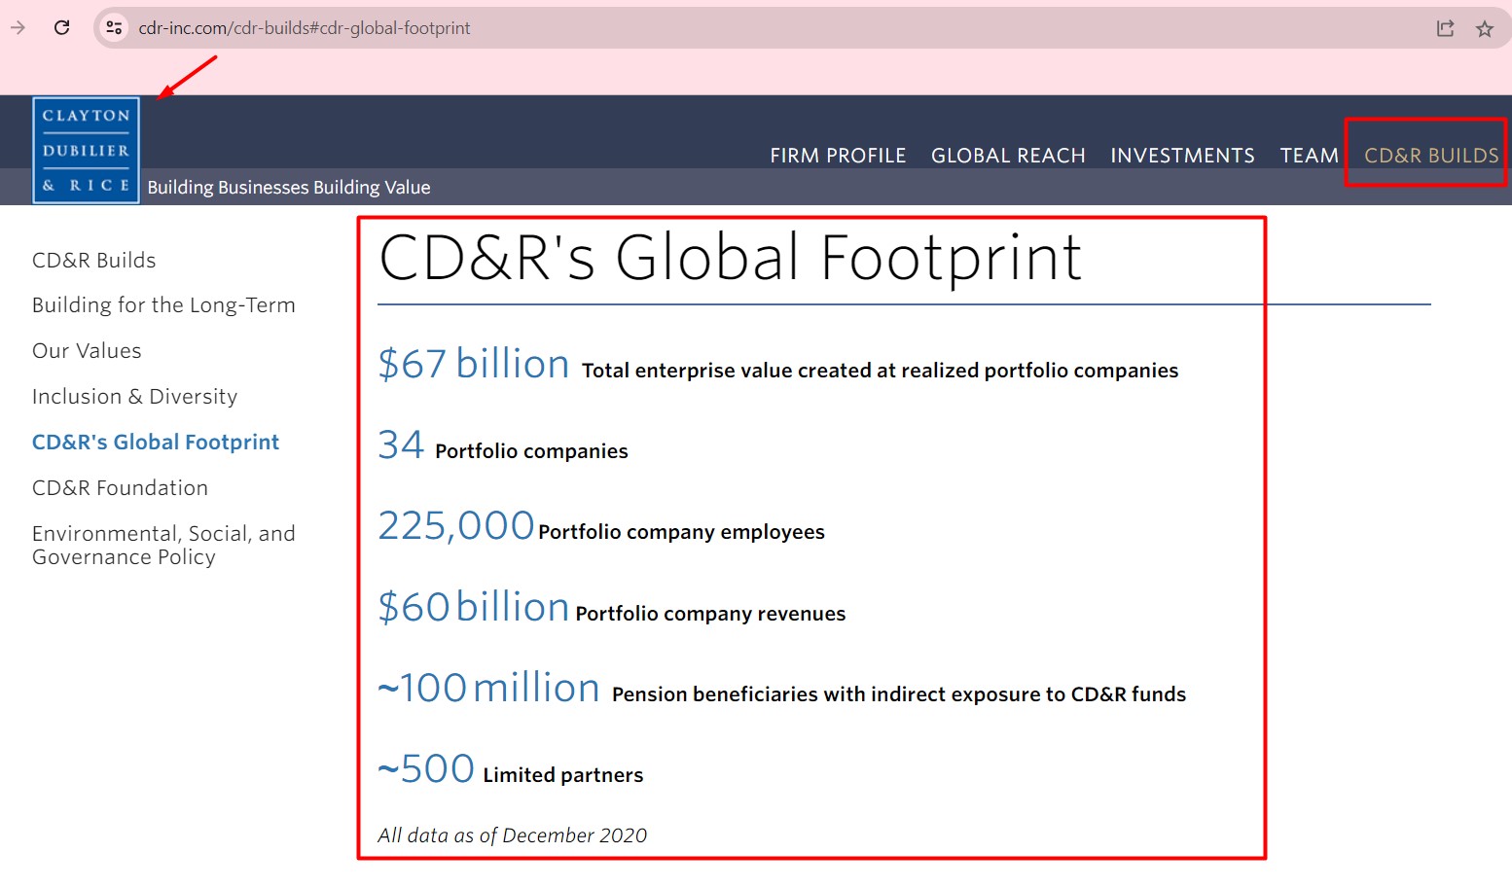Viewport: 1512px width, 888px height.
Task: Click the browser forward arrow
Action: (18, 27)
